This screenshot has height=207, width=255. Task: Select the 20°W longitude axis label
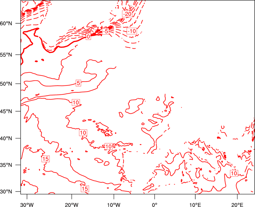tap(72, 205)
